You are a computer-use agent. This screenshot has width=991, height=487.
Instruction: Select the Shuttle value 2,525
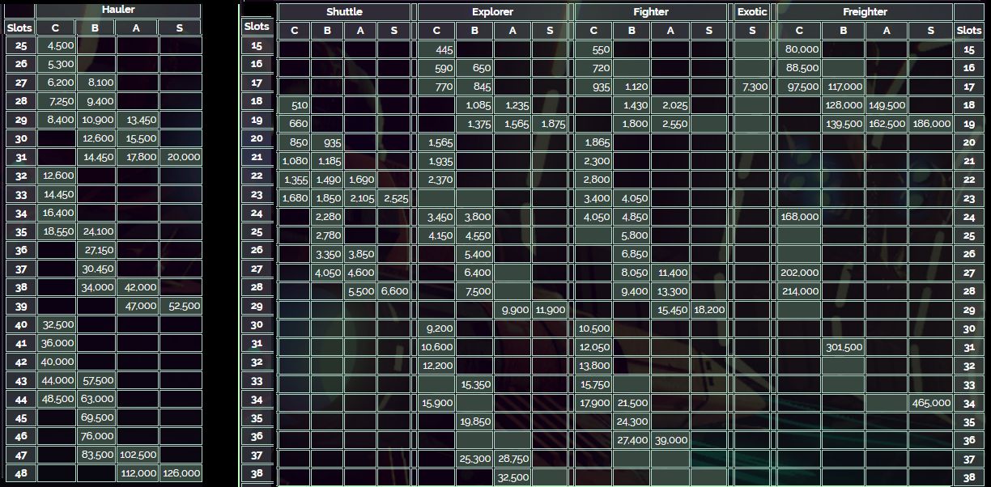393,198
